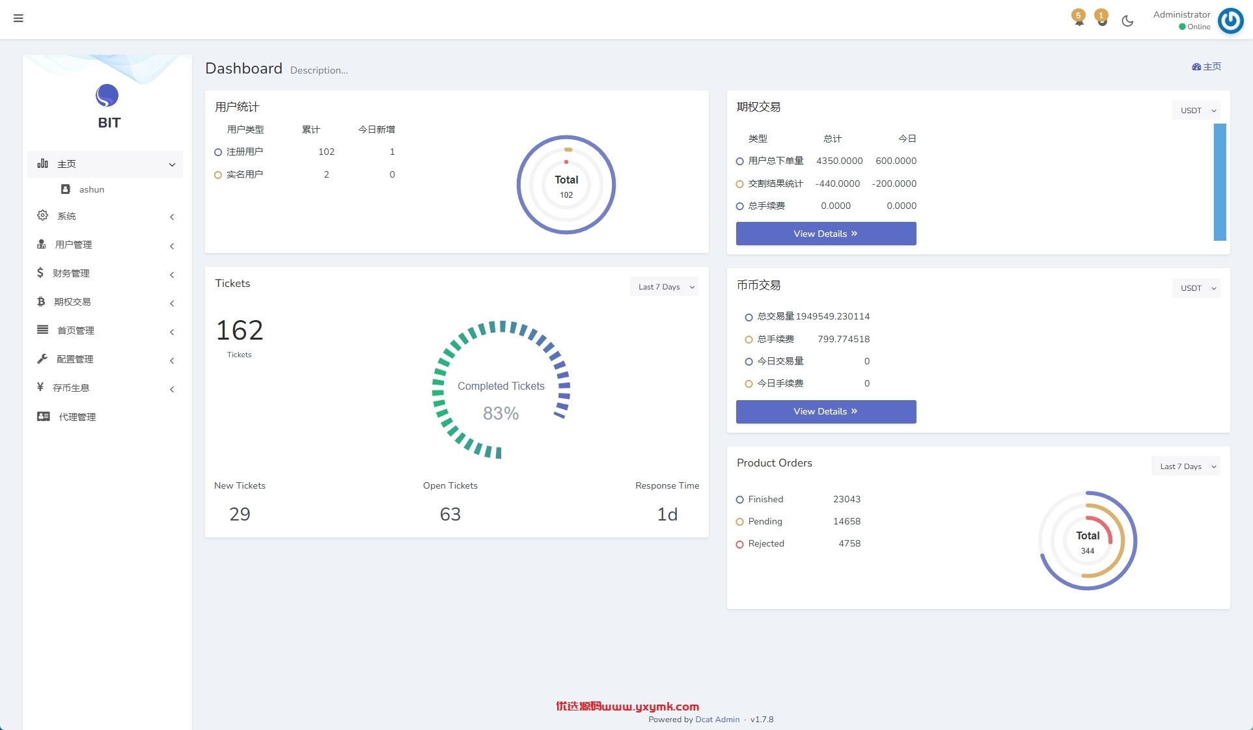1253x730 pixels.
Task: Click the 主页 breadcrumb link
Action: (1206, 67)
